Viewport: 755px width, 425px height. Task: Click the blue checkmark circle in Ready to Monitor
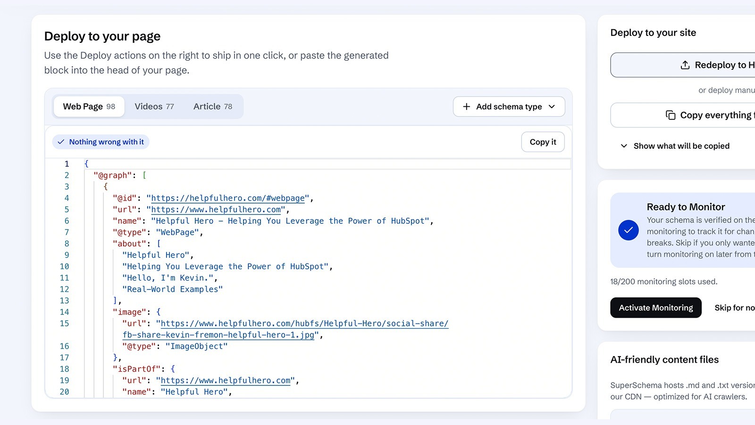click(629, 230)
